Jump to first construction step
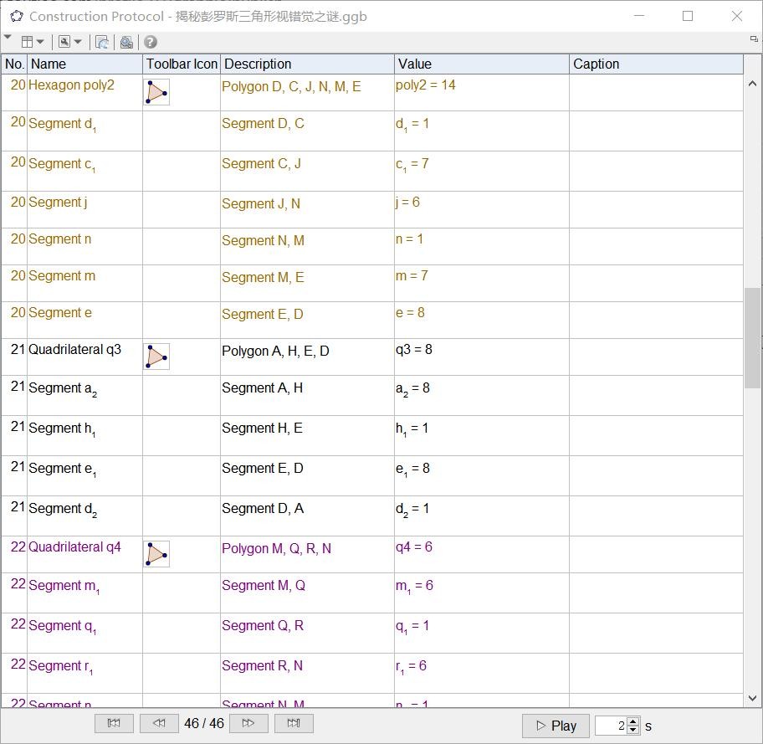The height and width of the screenshot is (744, 763). click(x=114, y=723)
